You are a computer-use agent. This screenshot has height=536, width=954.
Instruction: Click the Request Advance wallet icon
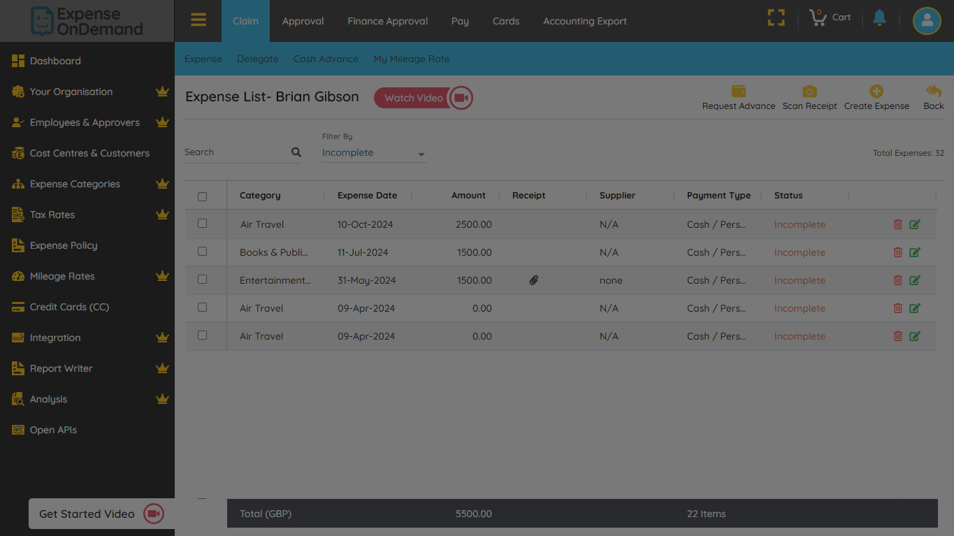pos(739,92)
